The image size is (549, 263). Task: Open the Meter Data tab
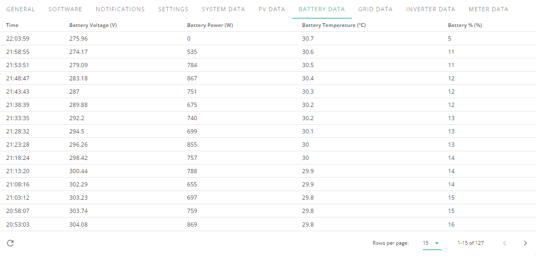488,9
